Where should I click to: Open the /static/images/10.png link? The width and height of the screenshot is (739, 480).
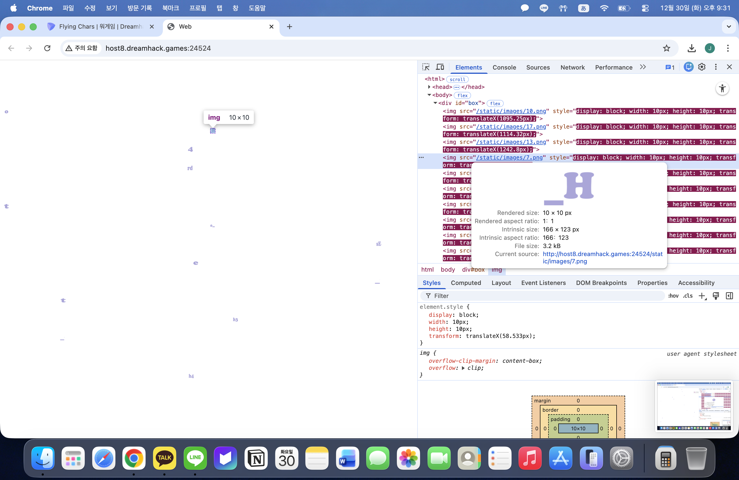click(511, 111)
